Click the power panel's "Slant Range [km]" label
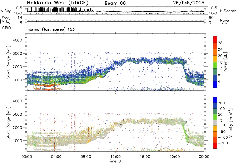The width and height of the screenshot is (236, 163). pyautogui.click(x=8, y=62)
